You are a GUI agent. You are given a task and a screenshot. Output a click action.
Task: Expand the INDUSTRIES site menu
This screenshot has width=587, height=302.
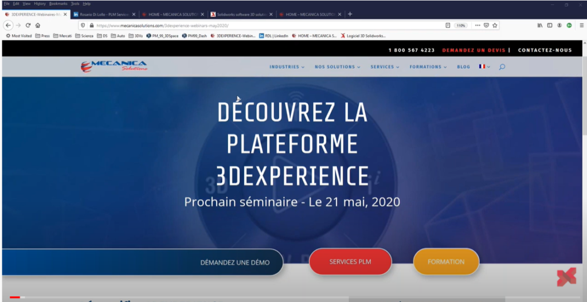point(287,67)
